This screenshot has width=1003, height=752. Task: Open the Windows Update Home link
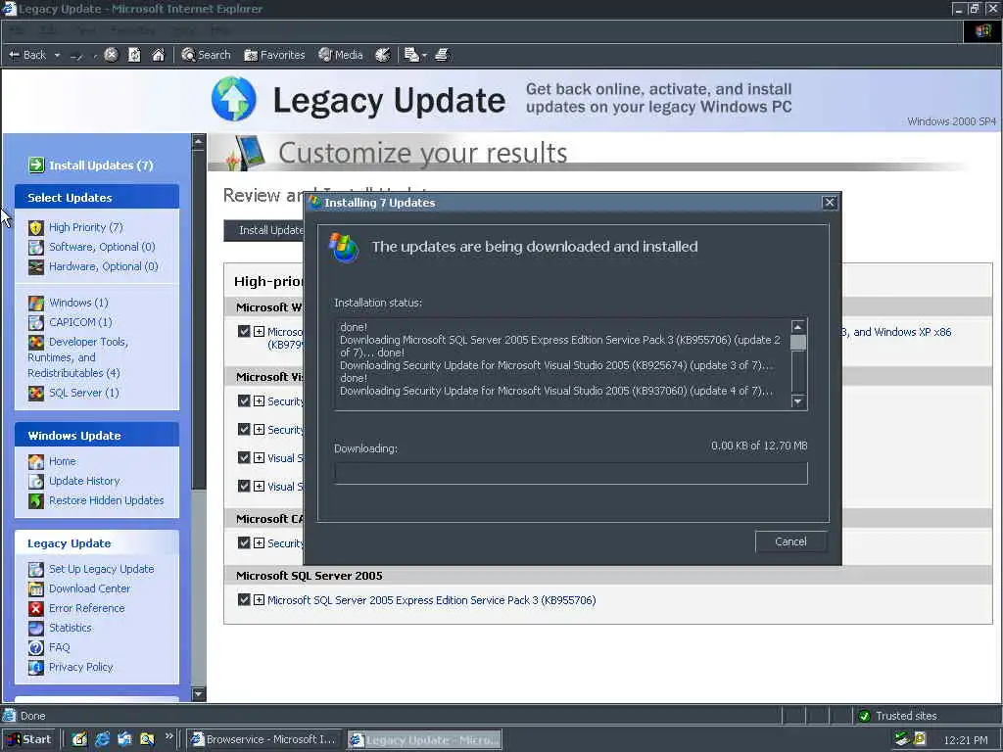coord(62,461)
